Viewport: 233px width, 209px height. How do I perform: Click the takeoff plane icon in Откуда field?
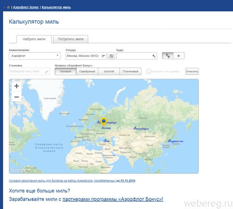click(103, 56)
